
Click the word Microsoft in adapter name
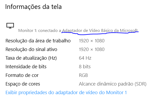tap(129, 31)
